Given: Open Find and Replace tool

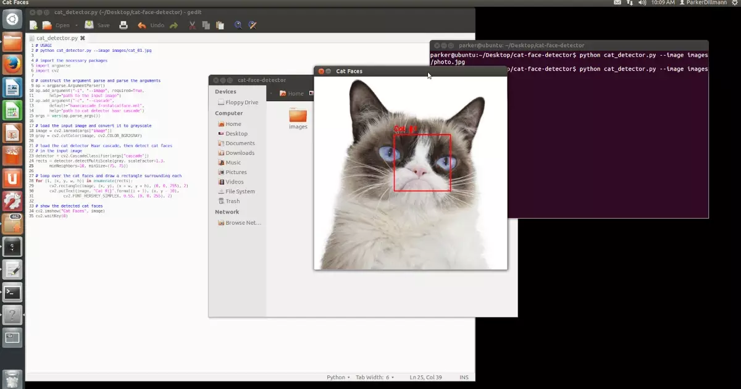Looking at the screenshot, I should click(253, 25).
